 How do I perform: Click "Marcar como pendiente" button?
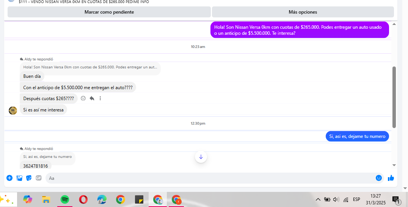click(109, 12)
